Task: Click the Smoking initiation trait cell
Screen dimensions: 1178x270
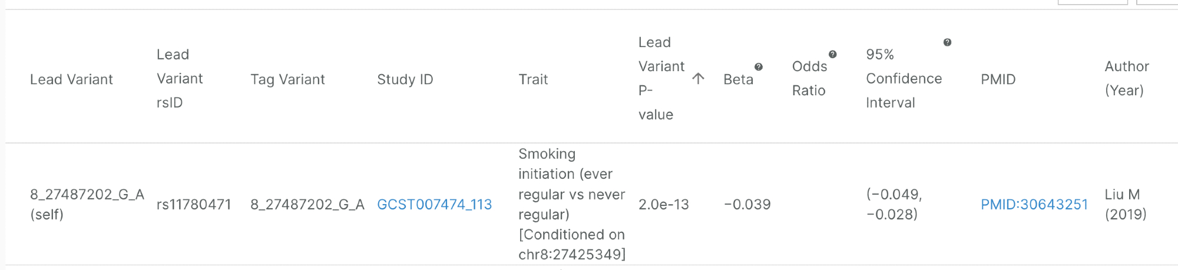Action: pyautogui.click(x=571, y=204)
